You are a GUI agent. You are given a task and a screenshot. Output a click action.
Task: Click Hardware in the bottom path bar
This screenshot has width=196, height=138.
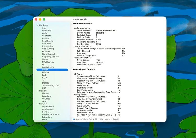click(105, 119)
